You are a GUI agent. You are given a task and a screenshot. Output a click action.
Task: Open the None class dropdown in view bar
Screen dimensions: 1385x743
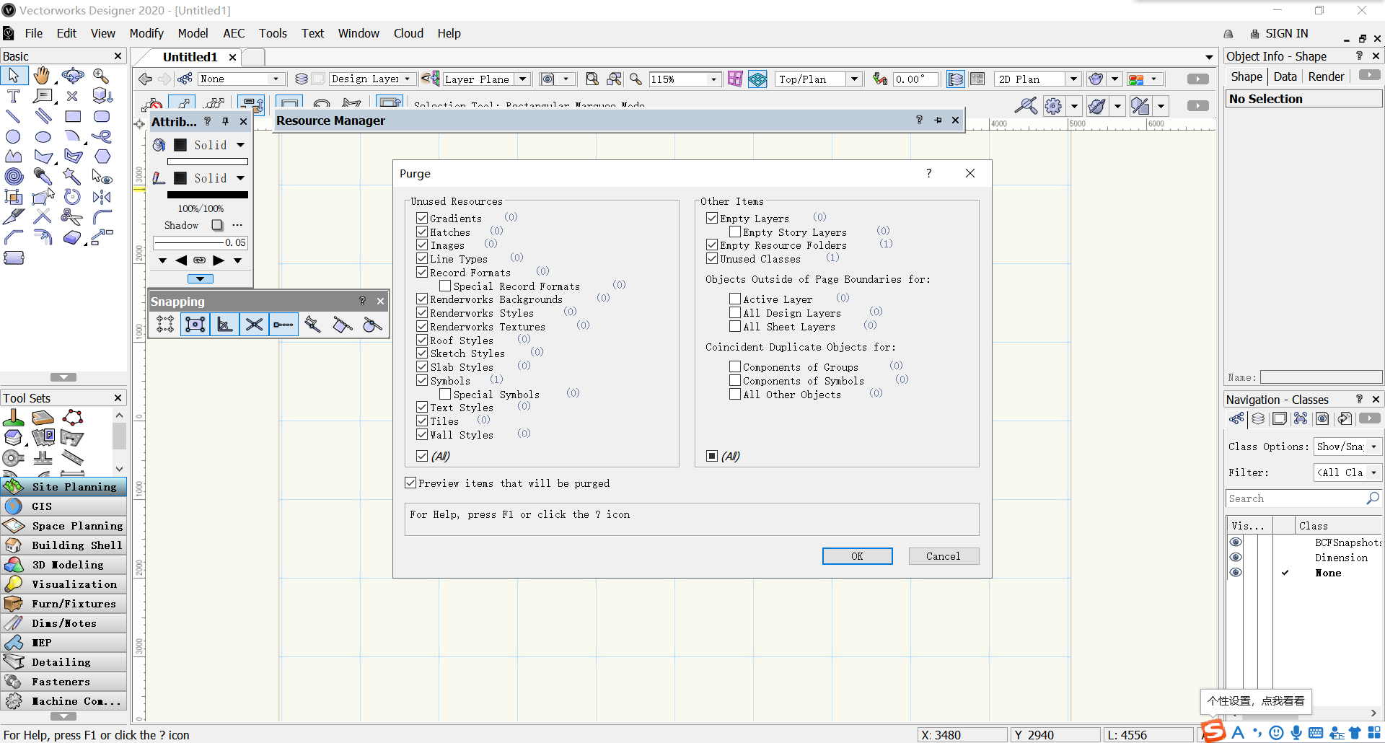tap(241, 79)
